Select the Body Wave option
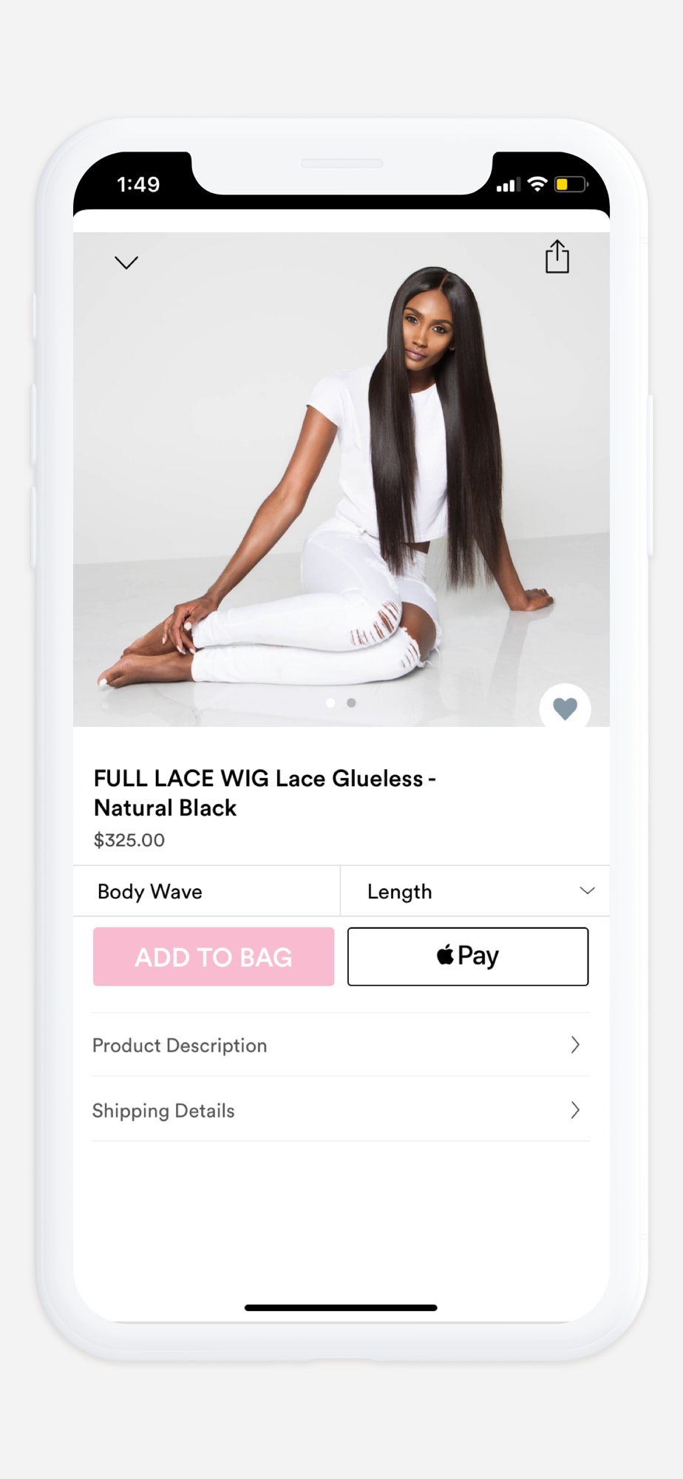The width and height of the screenshot is (683, 1479). pos(206,891)
